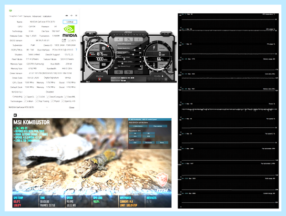Click the OC scanner icon in Afterburner
This screenshot has width=286, height=216.
[x=129, y=40]
